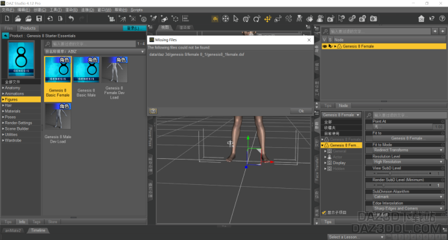Select the Rotate tool
Screen dimensions: 448x240
point(257,19)
